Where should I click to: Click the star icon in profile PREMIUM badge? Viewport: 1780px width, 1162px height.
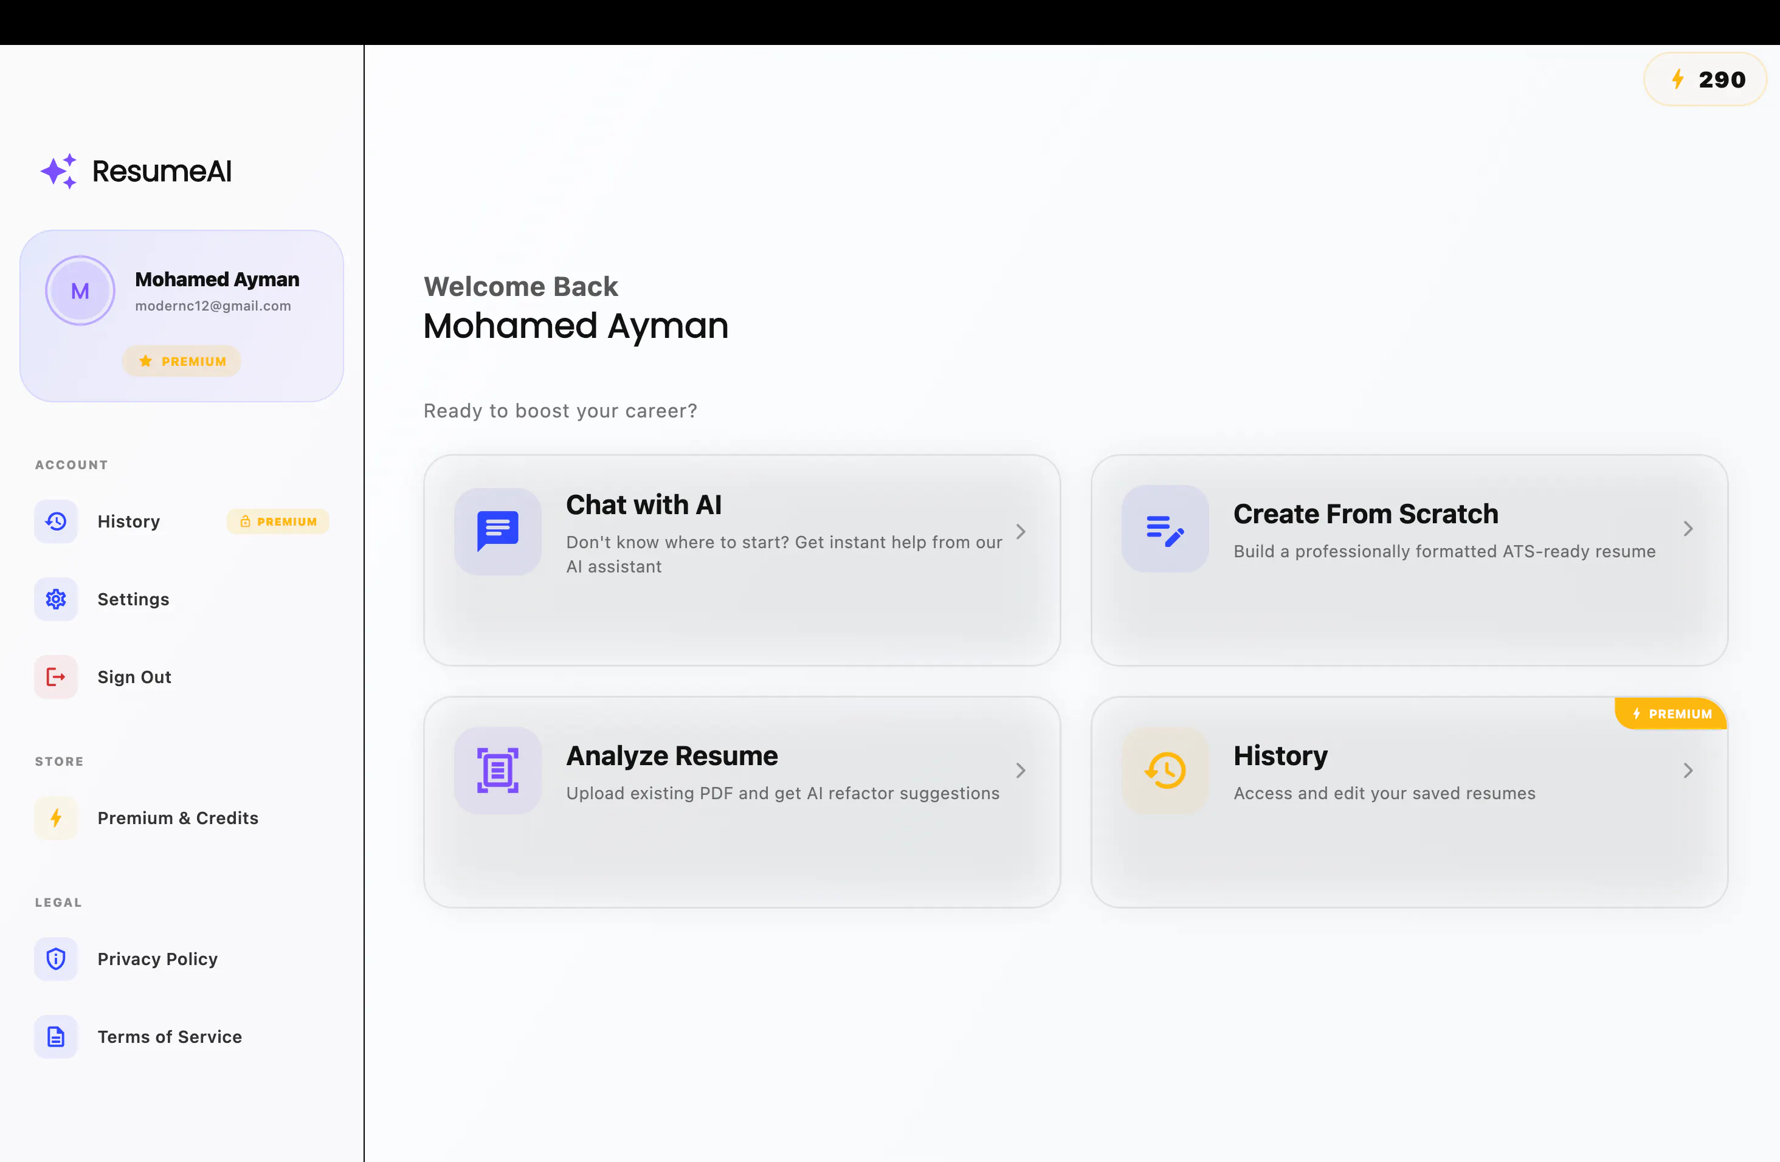pyautogui.click(x=146, y=361)
